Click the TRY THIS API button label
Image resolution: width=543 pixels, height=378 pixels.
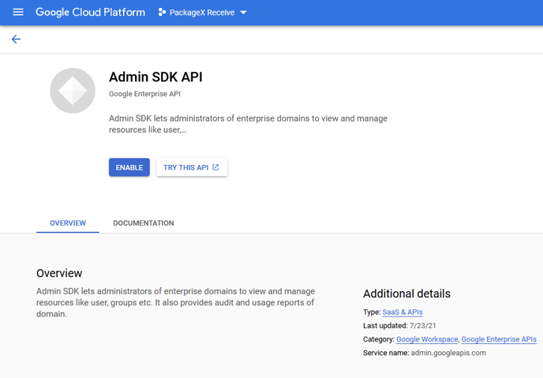tap(185, 167)
